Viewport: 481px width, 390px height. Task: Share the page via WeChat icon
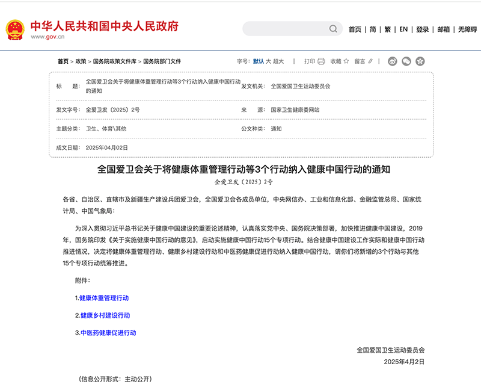click(x=406, y=61)
